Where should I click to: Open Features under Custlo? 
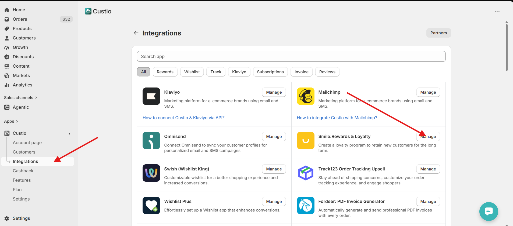click(22, 180)
